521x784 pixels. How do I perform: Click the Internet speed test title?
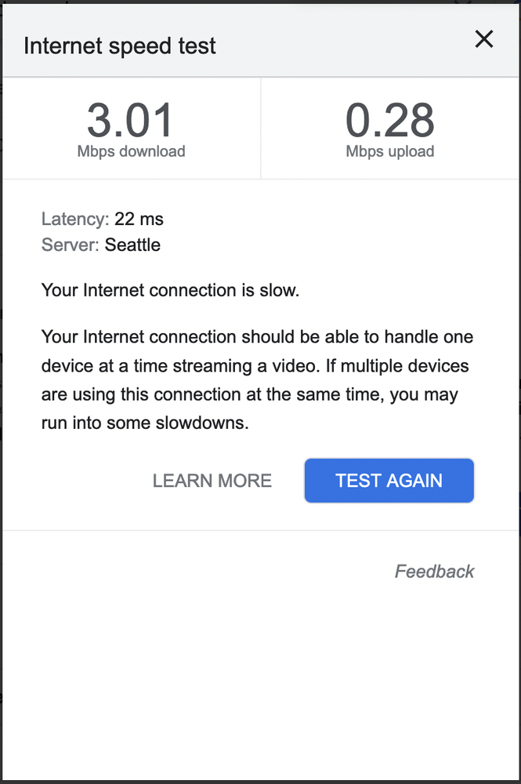tap(120, 45)
